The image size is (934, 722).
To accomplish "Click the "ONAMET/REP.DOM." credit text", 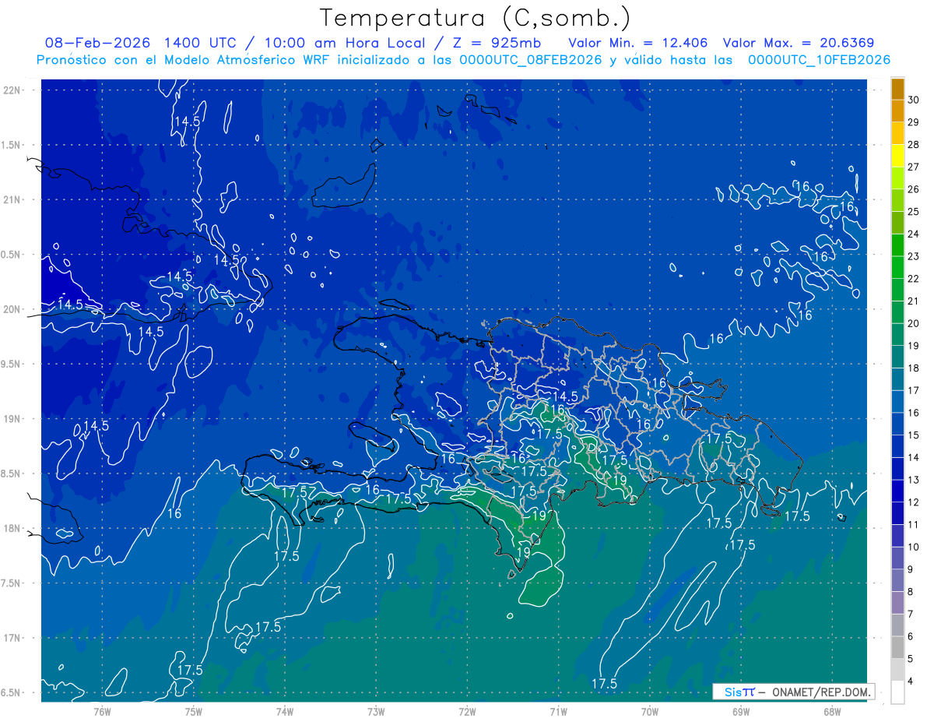I will [820, 692].
